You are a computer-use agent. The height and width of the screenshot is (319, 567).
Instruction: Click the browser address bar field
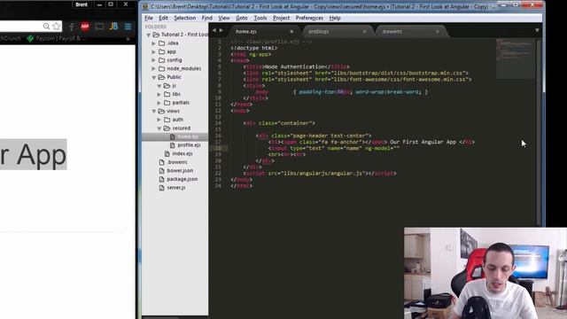tap(20, 26)
